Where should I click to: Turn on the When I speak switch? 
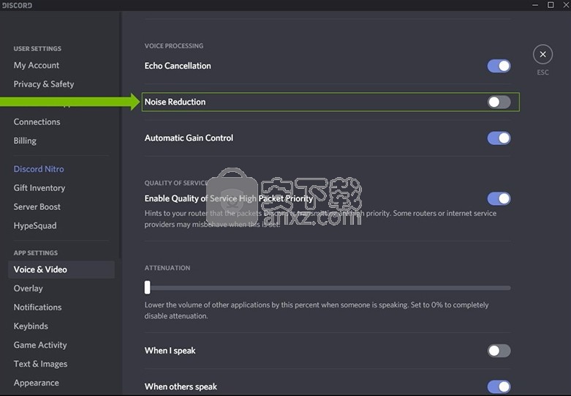pos(499,351)
